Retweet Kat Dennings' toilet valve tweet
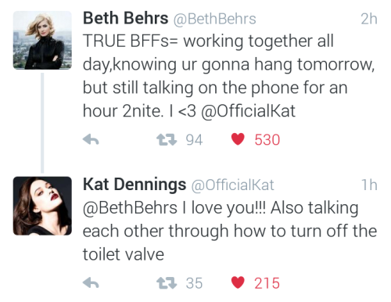The height and width of the screenshot is (302, 391). click(x=167, y=283)
